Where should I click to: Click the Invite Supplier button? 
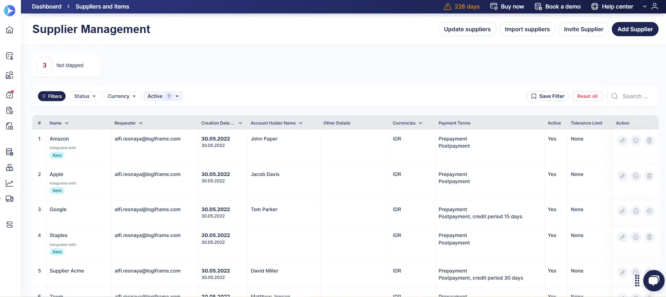[x=583, y=29]
